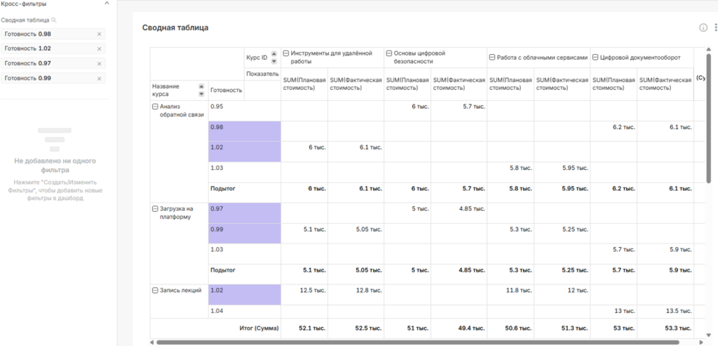This screenshot has width=718, height=346.
Task: Collapse the Основы цифровой безопасности column group
Action: [389, 53]
